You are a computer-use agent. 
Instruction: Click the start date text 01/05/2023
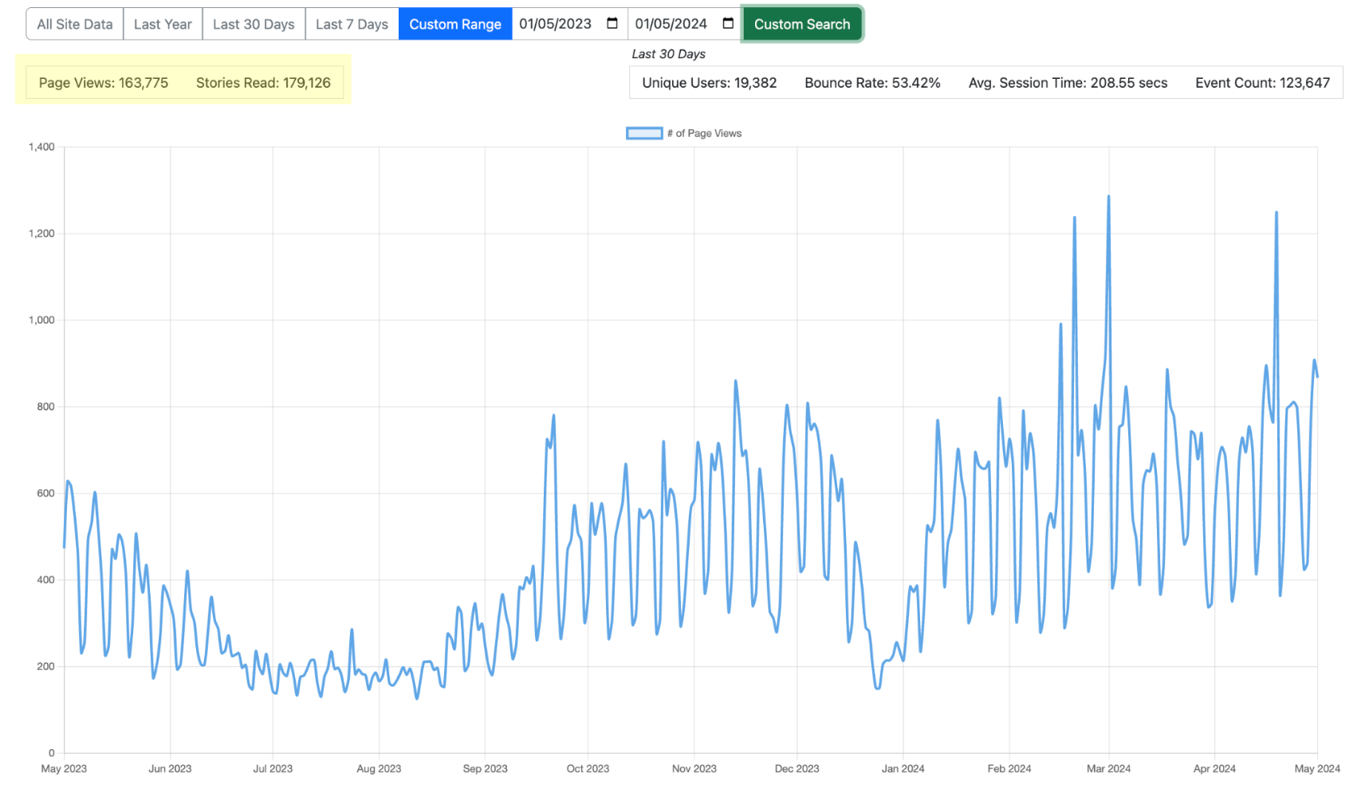tap(555, 24)
